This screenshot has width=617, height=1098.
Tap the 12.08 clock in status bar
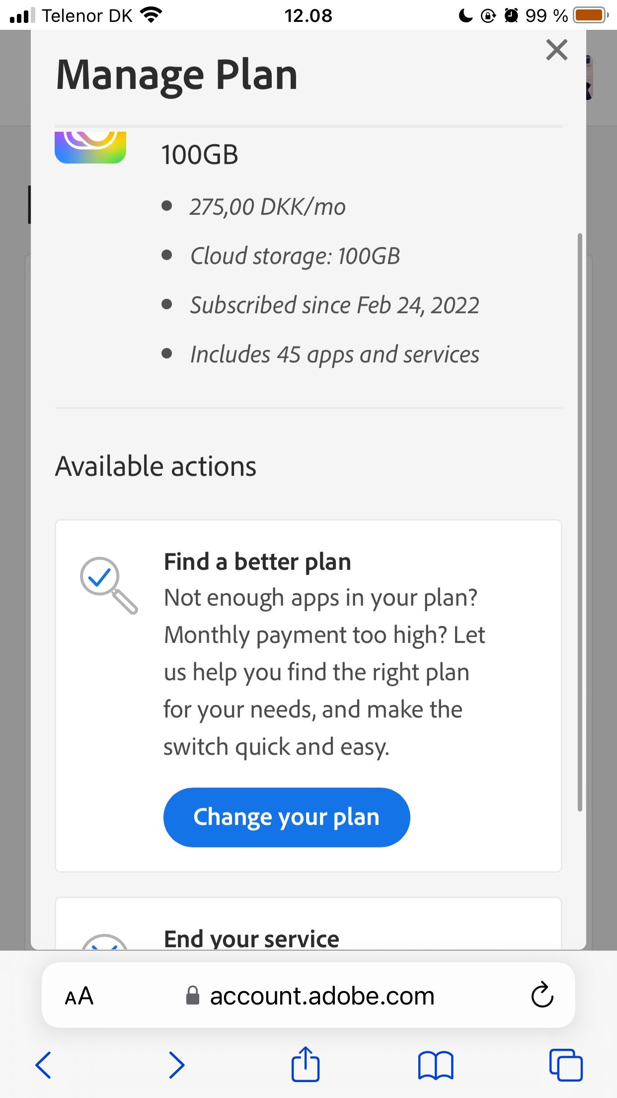point(308,15)
